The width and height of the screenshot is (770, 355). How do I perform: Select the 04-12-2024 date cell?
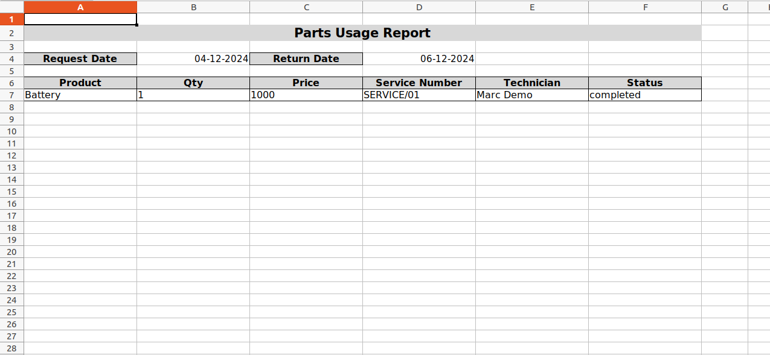point(193,58)
